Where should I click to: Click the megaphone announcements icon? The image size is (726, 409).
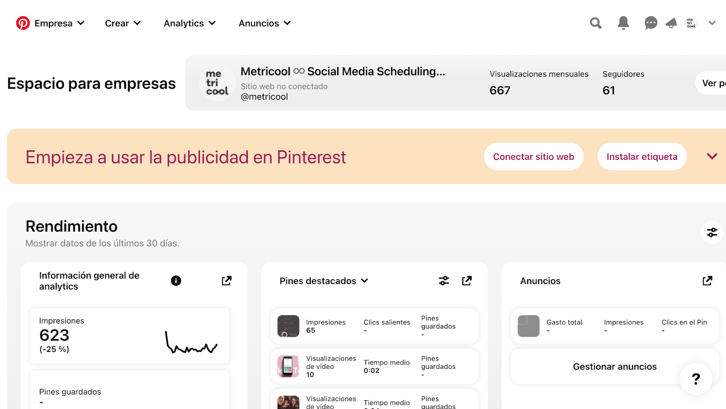[x=671, y=23]
